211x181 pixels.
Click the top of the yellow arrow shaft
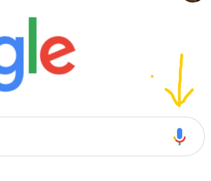pyautogui.click(x=181, y=55)
